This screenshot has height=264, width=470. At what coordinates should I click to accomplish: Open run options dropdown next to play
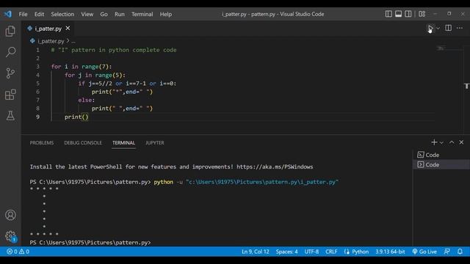438,29
